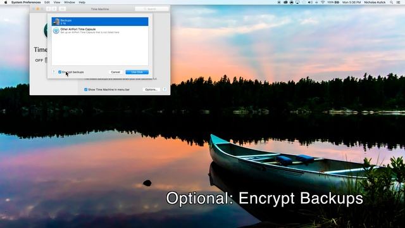Go forward in System Preferences toolbar
Viewport: 405px width, 228px height.
tap(54, 9)
